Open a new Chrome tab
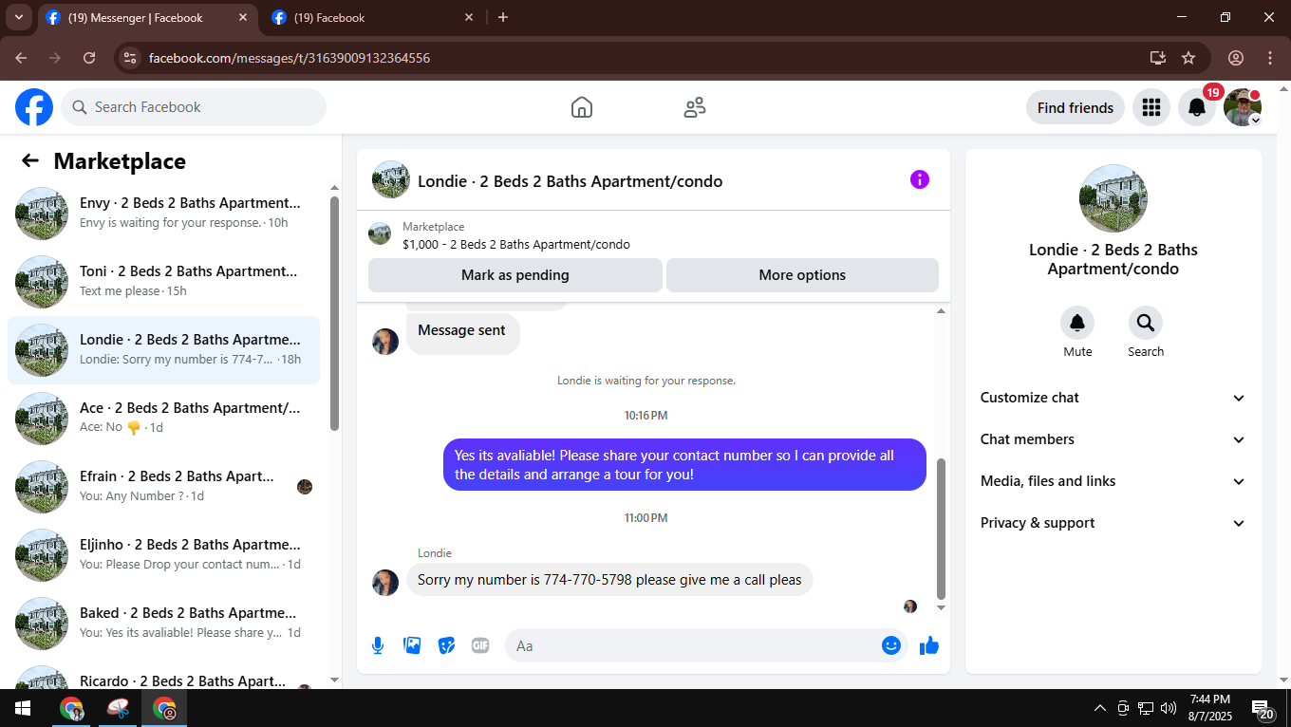The height and width of the screenshot is (727, 1291). pyautogui.click(x=503, y=17)
